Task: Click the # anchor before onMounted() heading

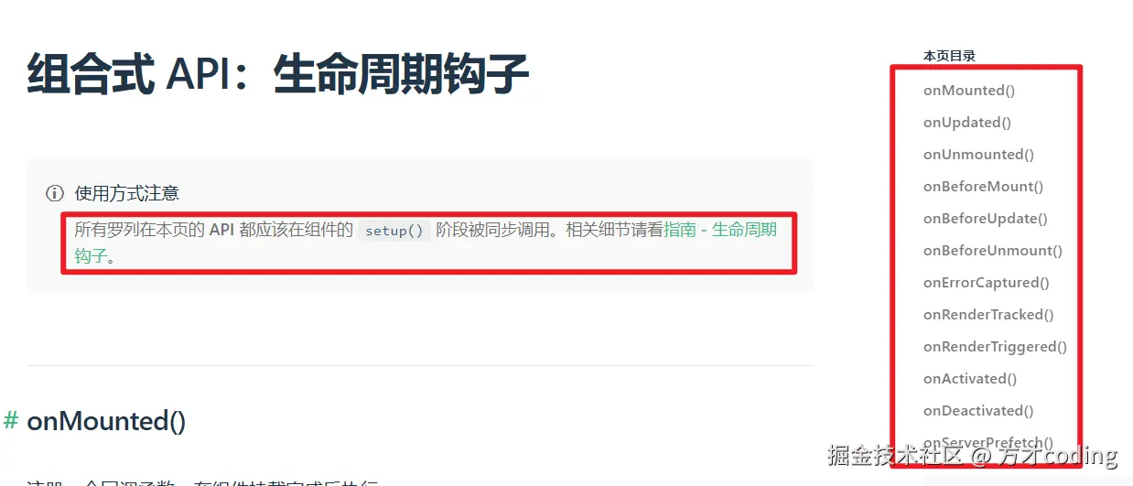Action: [x=11, y=420]
